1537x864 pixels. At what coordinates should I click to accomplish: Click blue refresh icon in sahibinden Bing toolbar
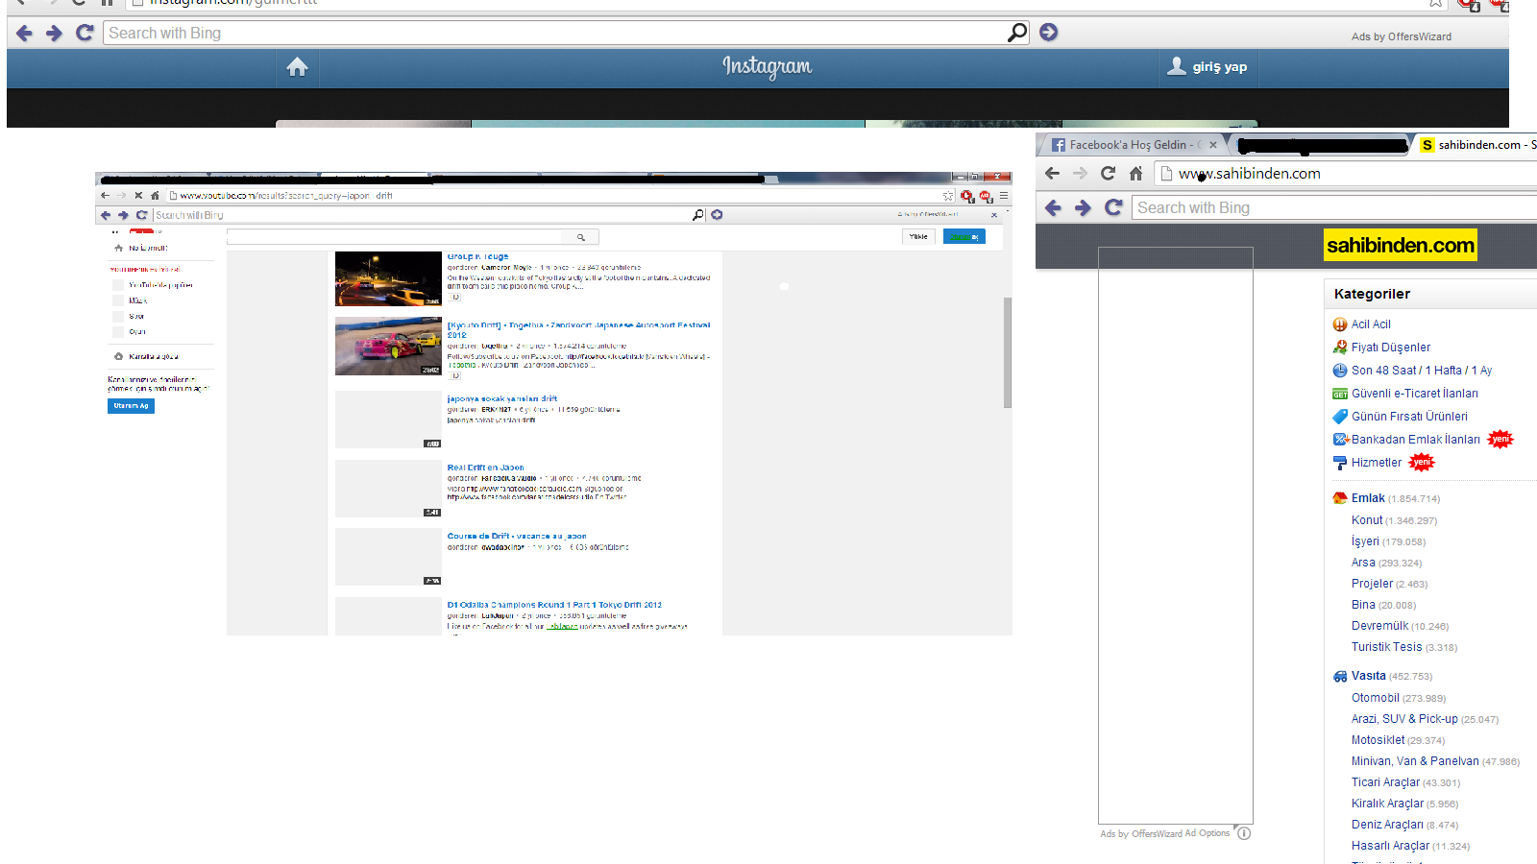1114,207
